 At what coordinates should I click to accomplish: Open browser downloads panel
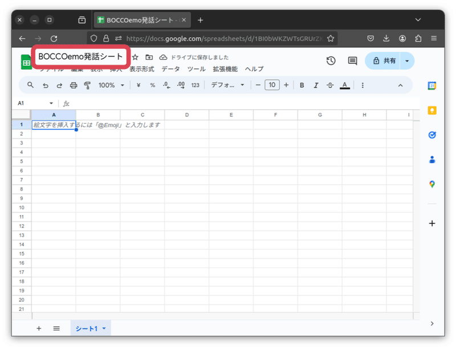[x=386, y=38]
